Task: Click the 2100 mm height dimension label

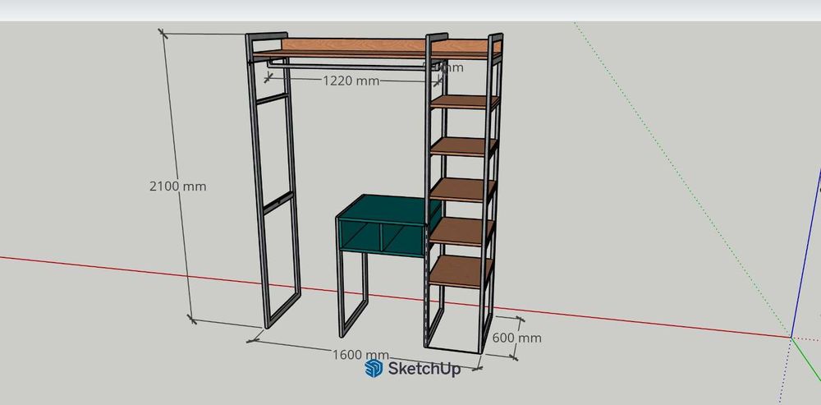Action: [177, 186]
